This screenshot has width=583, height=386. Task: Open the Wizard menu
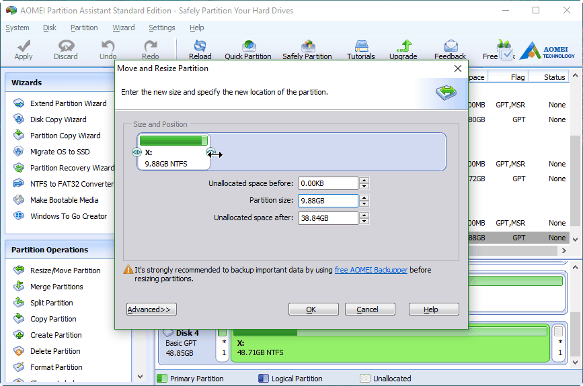pos(124,28)
